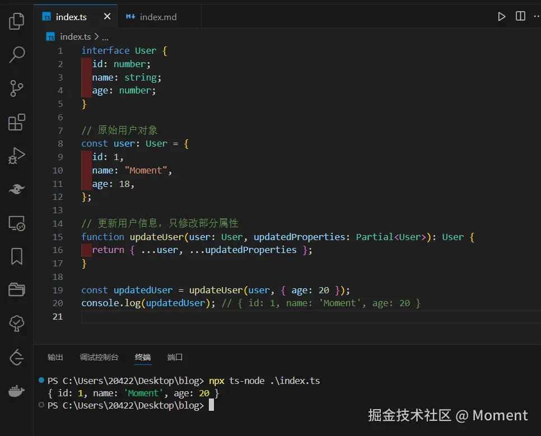
Task: Place cursor on empty line 21
Action: (x=310, y=317)
